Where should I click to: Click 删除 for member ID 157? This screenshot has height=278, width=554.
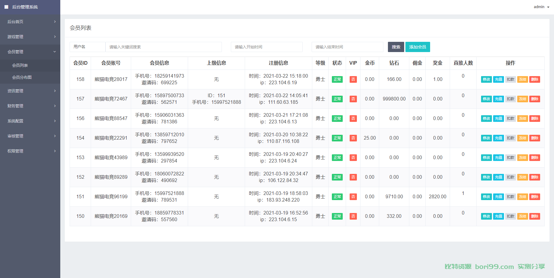pyautogui.click(x=535, y=99)
